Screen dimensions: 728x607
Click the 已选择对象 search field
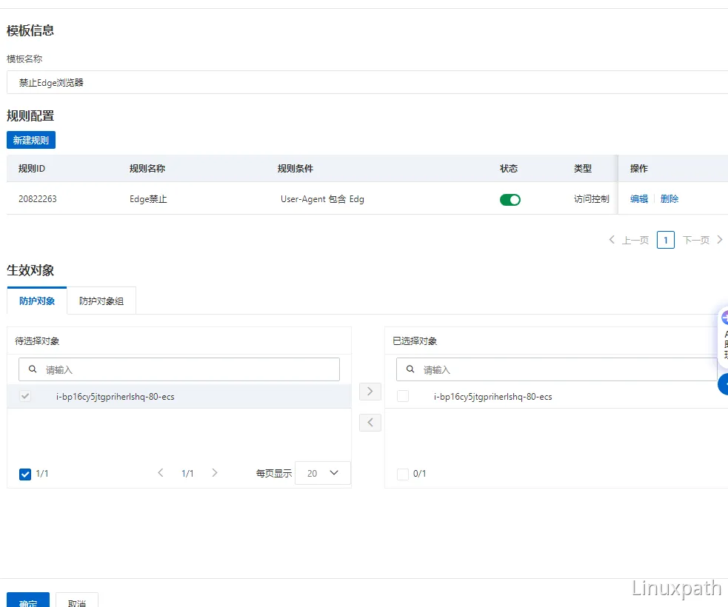tap(557, 369)
